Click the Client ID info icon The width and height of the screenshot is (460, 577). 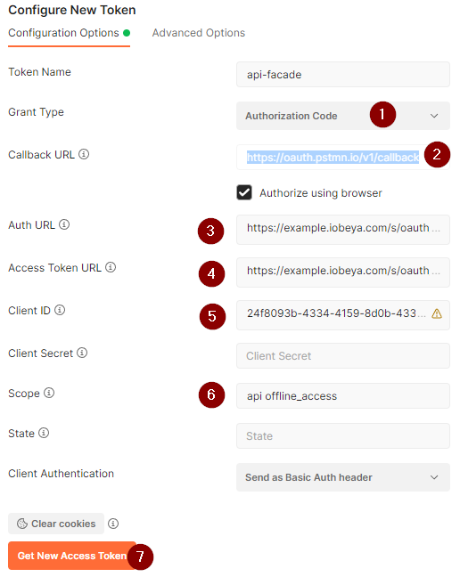60,310
